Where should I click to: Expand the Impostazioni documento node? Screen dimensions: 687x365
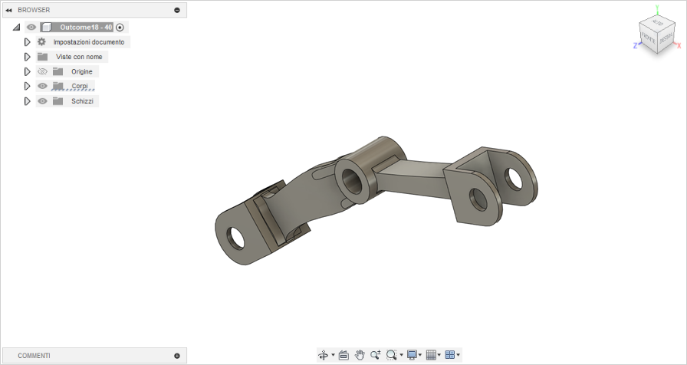click(27, 42)
